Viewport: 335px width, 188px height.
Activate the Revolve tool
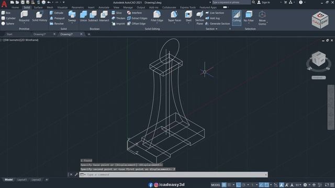coord(57,23)
